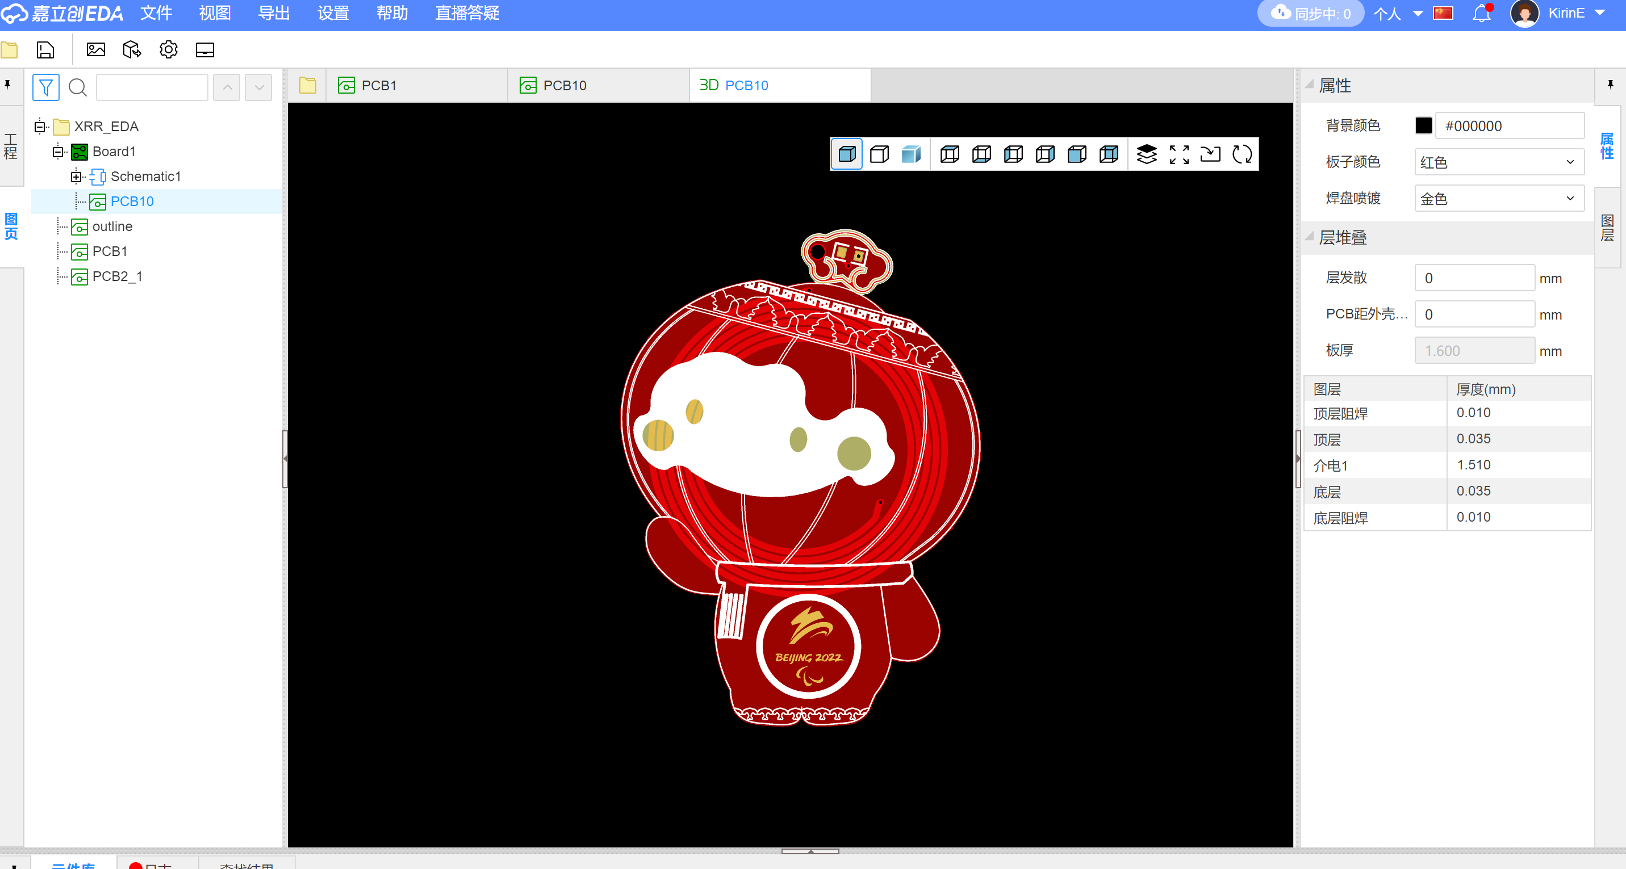Open the 直播答疑 menu item
The image size is (1626, 869).
[467, 13]
